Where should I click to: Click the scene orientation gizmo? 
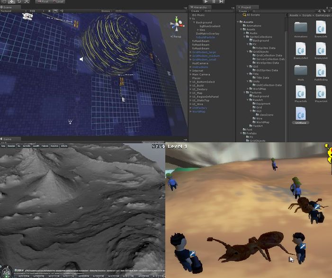pos(178,25)
